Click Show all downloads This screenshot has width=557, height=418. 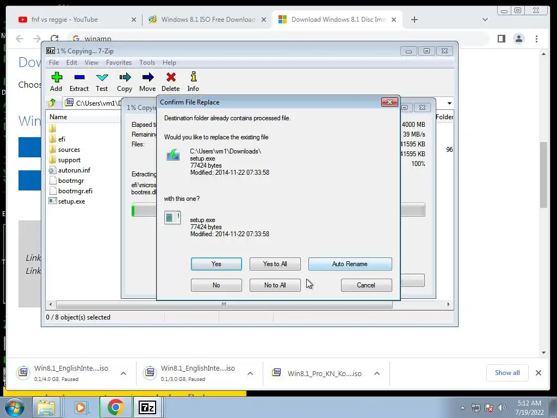coord(508,373)
